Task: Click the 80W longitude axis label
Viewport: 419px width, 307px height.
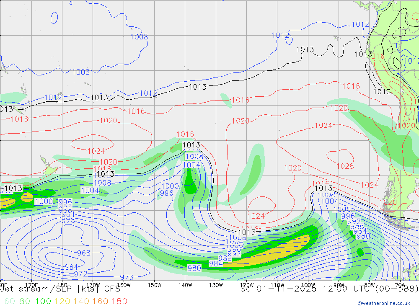Action: (370, 285)
